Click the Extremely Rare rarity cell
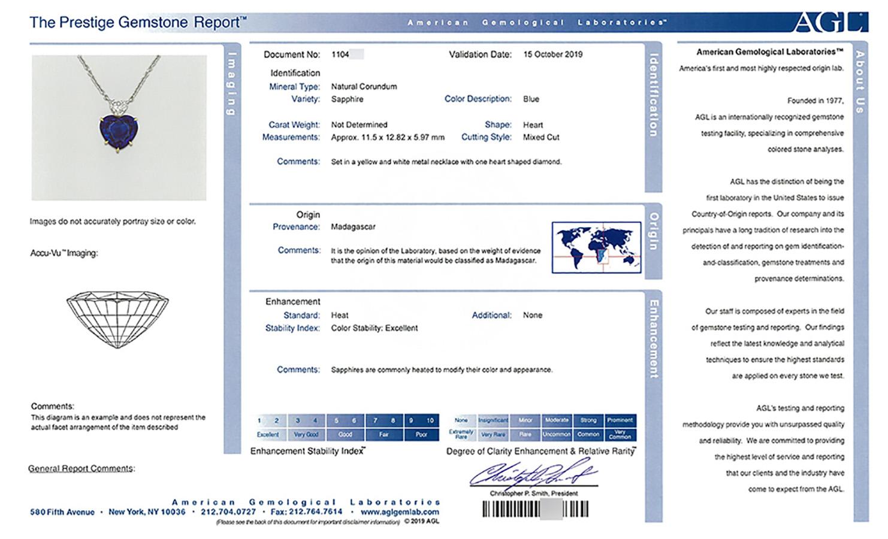The width and height of the screenshot is (888, 539). (x=461, y=435)
